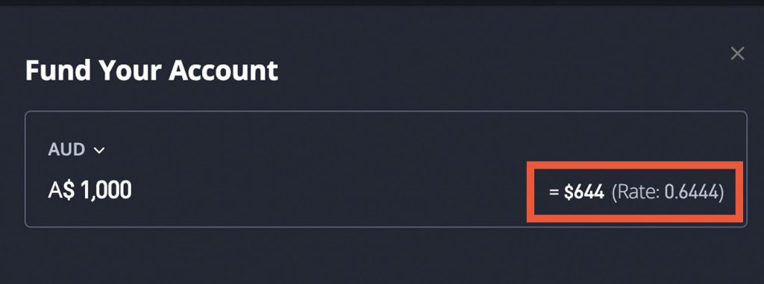Click blank dialog area below the amount box
This screenshot has width=764, height=284.
[x=382, y=256]
